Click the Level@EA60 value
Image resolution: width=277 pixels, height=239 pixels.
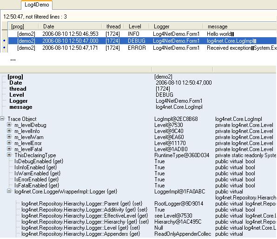[169, 137]
